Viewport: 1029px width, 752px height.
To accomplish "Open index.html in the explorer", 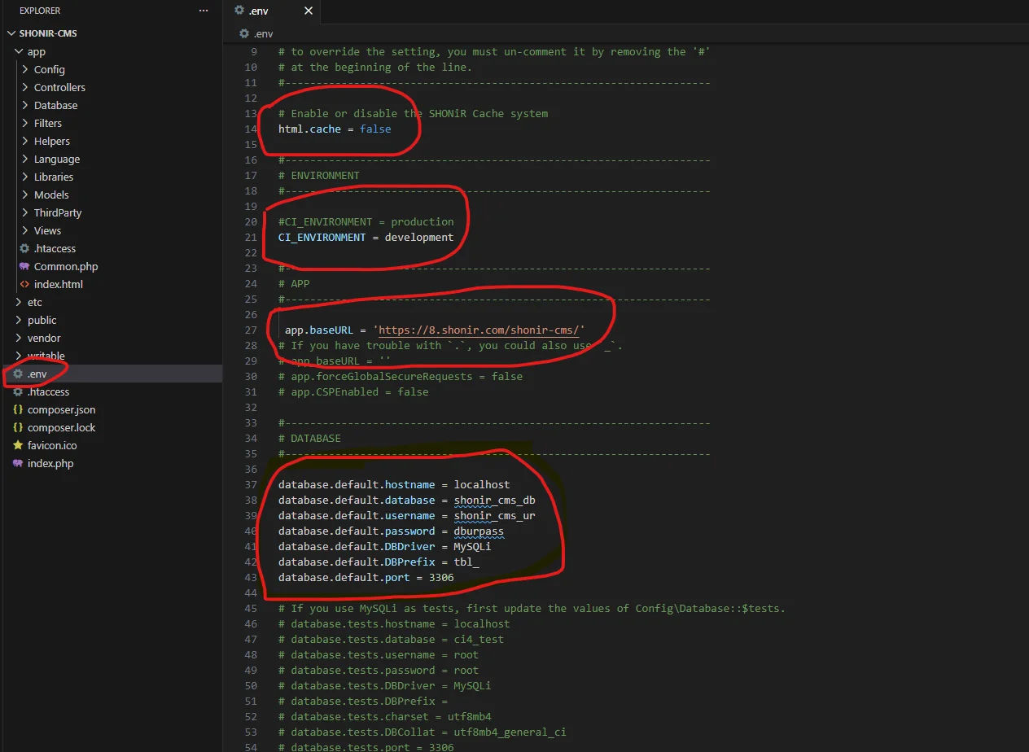I will point(59,284).
